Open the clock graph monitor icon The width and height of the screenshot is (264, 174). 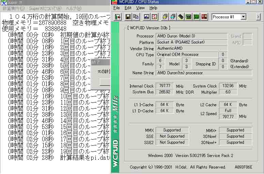[x=146, y=17]
